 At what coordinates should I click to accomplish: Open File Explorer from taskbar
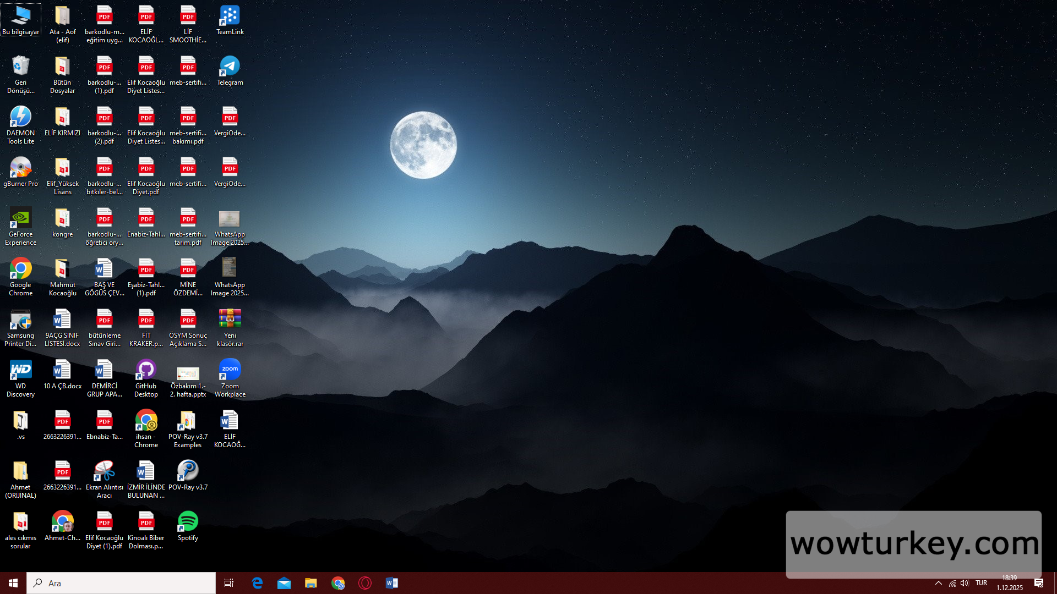coord(311,583)
